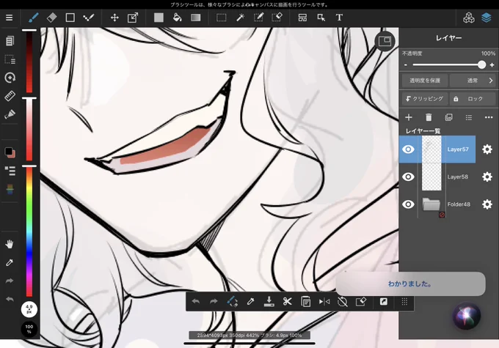Image resolution: width=499 pixels, height=348 pixels.
Task: Select the Brush tool
Action: click(x=34, y=18)
